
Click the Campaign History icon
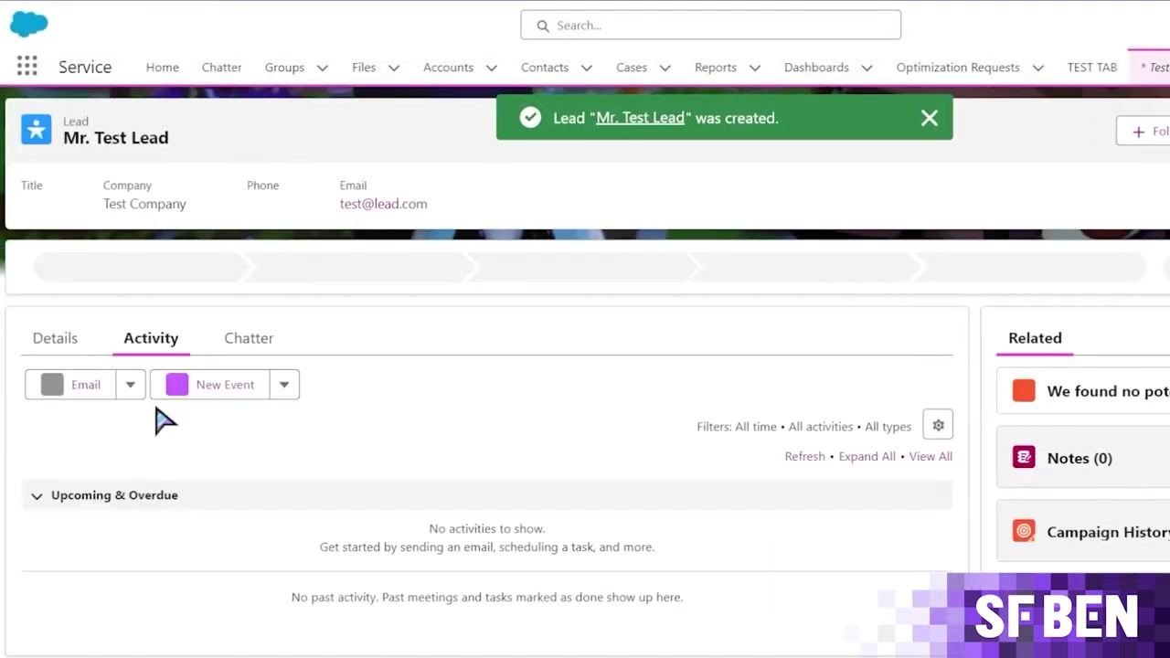(1024, 531)
